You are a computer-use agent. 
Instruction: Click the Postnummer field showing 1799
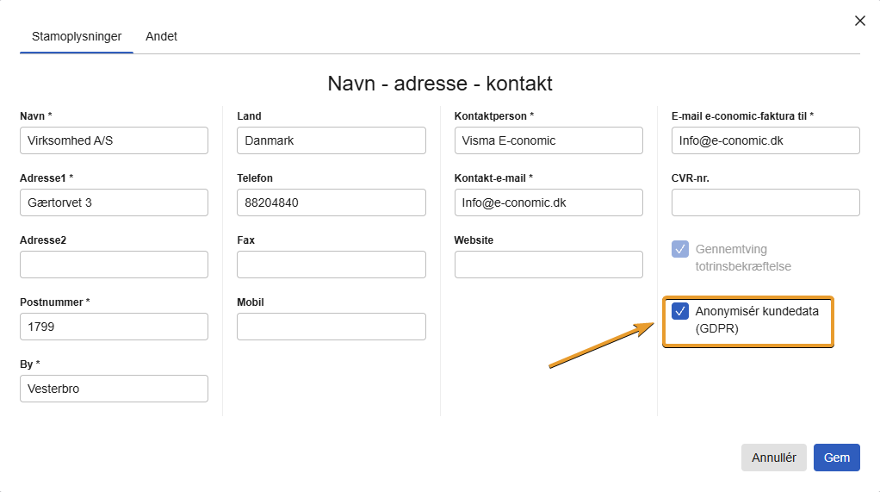114,327
